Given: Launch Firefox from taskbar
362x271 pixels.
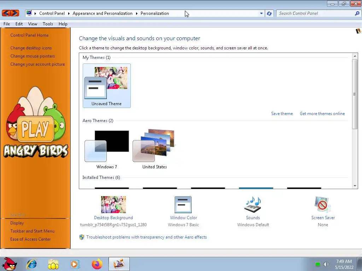Looking at the screenshot, I should 97,264.
